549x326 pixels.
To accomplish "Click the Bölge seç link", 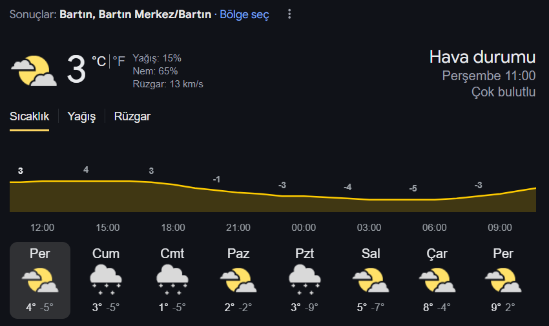I will point(244,14).
